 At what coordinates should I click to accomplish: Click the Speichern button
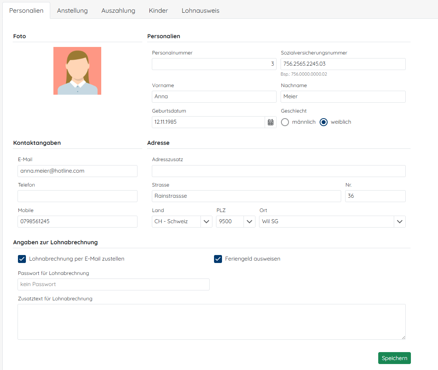[394, 358]
